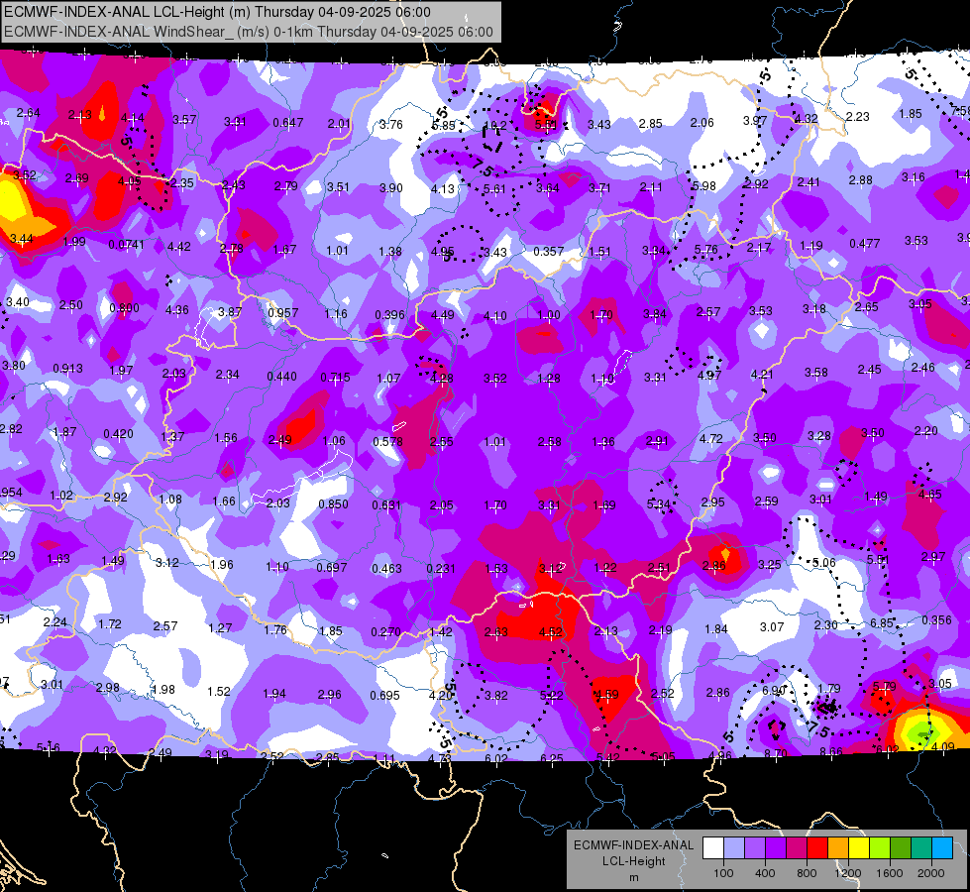Screen dimensions: 970x892
Task: Click the wind shear value 10.2
Action: (494, 126)
